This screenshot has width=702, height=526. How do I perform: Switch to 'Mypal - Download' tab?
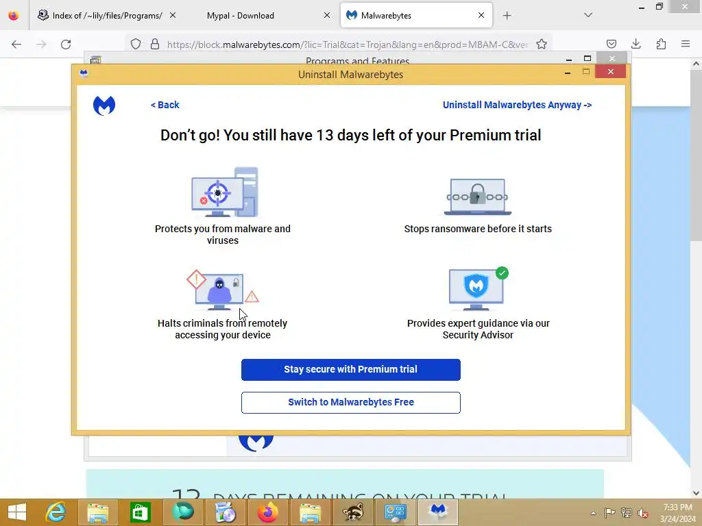point(241,16)
